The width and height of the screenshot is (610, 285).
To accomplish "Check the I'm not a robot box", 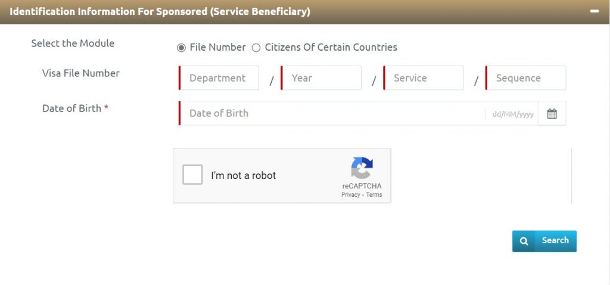I will (192, 175).
